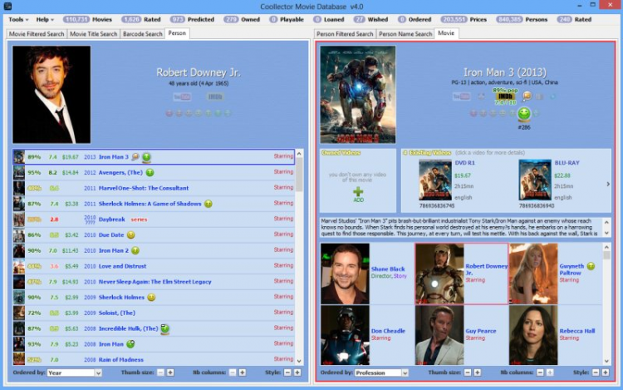Increase left panel thumb size
623x390 pixels.
[x=170, y=373]
